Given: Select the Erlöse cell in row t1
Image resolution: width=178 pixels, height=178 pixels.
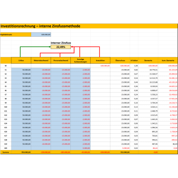Looking at the screenshot, I should tap(21, 70).
